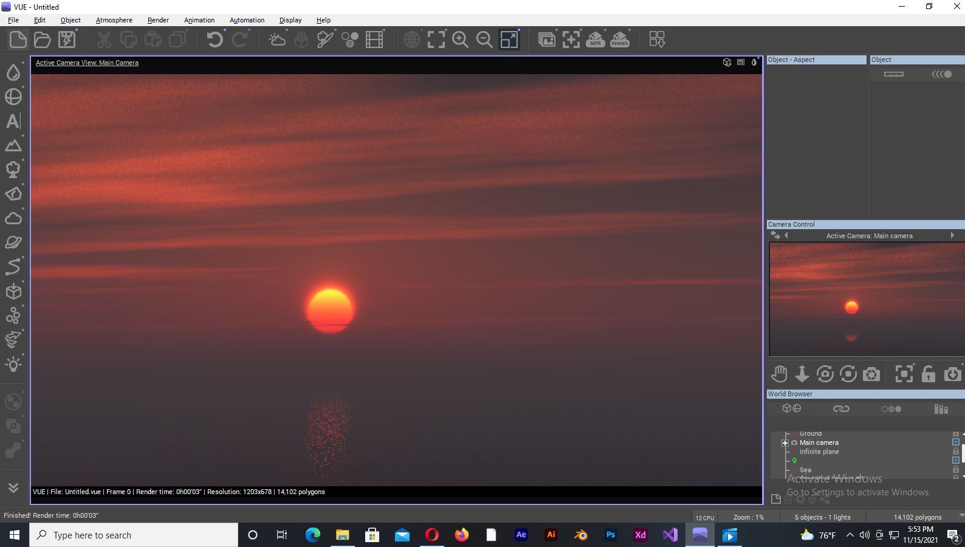Open the Object menu

tap(70, 20)
